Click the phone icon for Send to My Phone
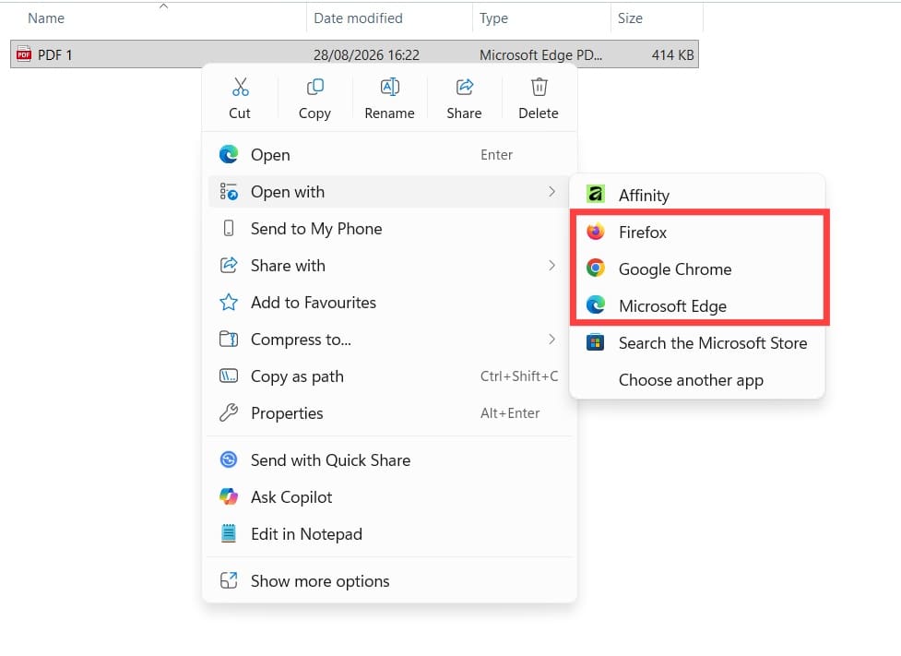The image size is (901, 656). (x=229, y=228)
